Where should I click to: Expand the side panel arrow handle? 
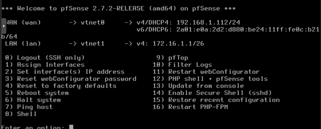pos(4,26)
